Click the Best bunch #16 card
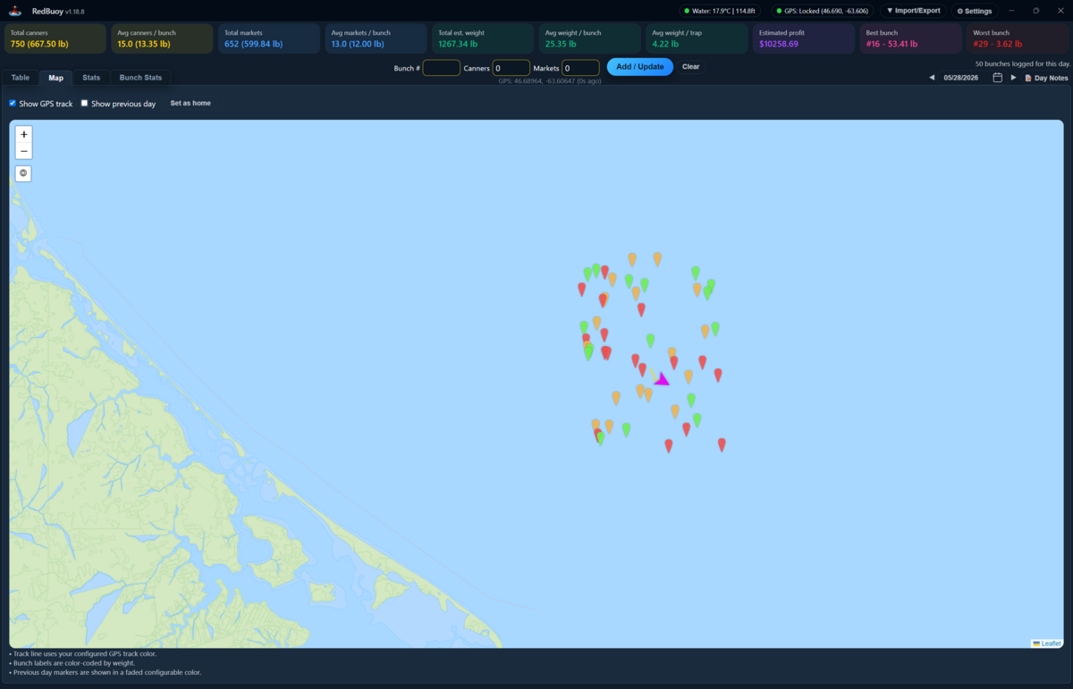Viewport: 1073px width, 689px height. click(911, 38)
